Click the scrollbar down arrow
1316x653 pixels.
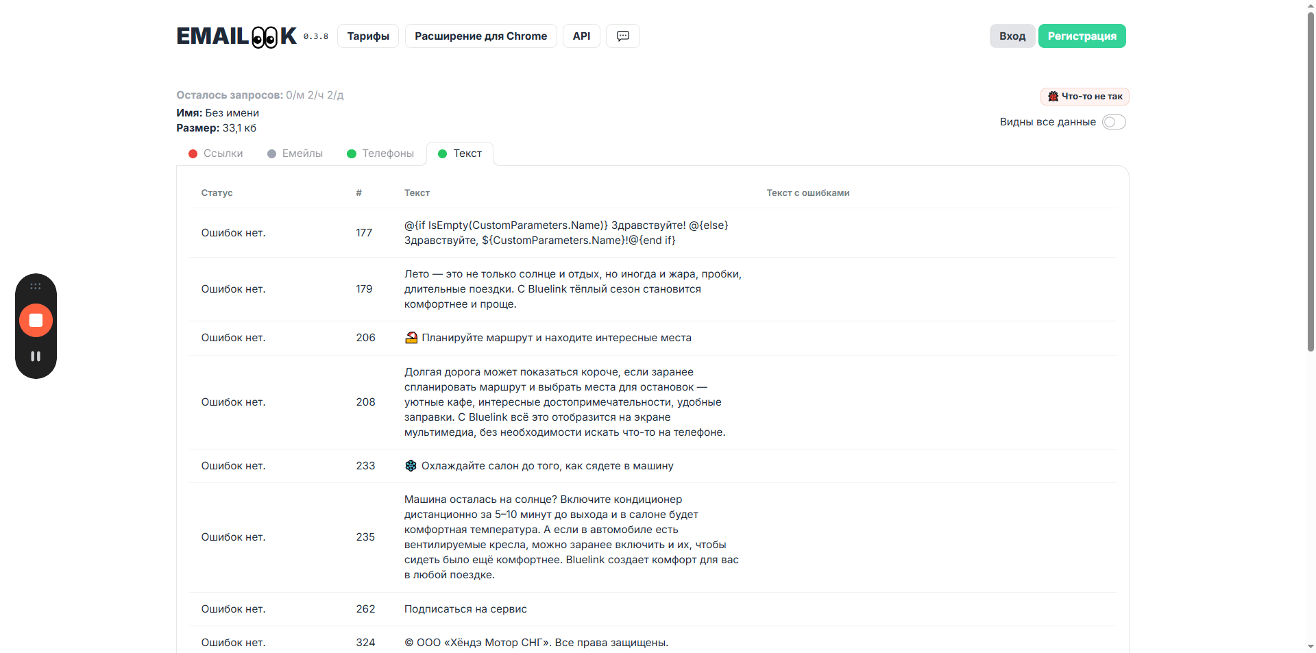pos(1311,646)
